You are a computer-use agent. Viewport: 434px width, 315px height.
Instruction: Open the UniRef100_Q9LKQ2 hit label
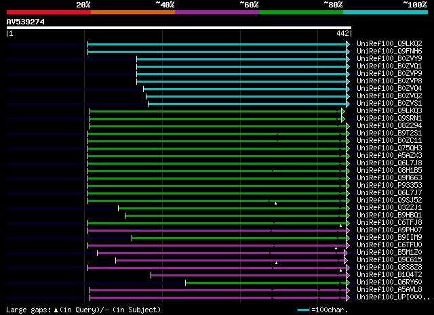[389, 43]
